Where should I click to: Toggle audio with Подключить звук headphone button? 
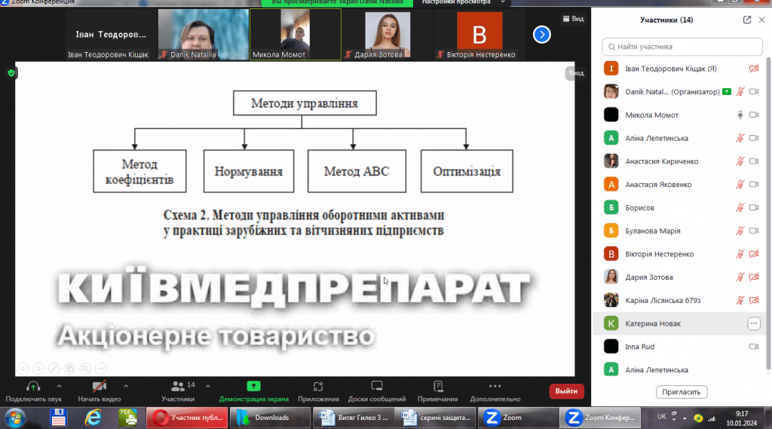pyautogui.click(x=32, y=387)
